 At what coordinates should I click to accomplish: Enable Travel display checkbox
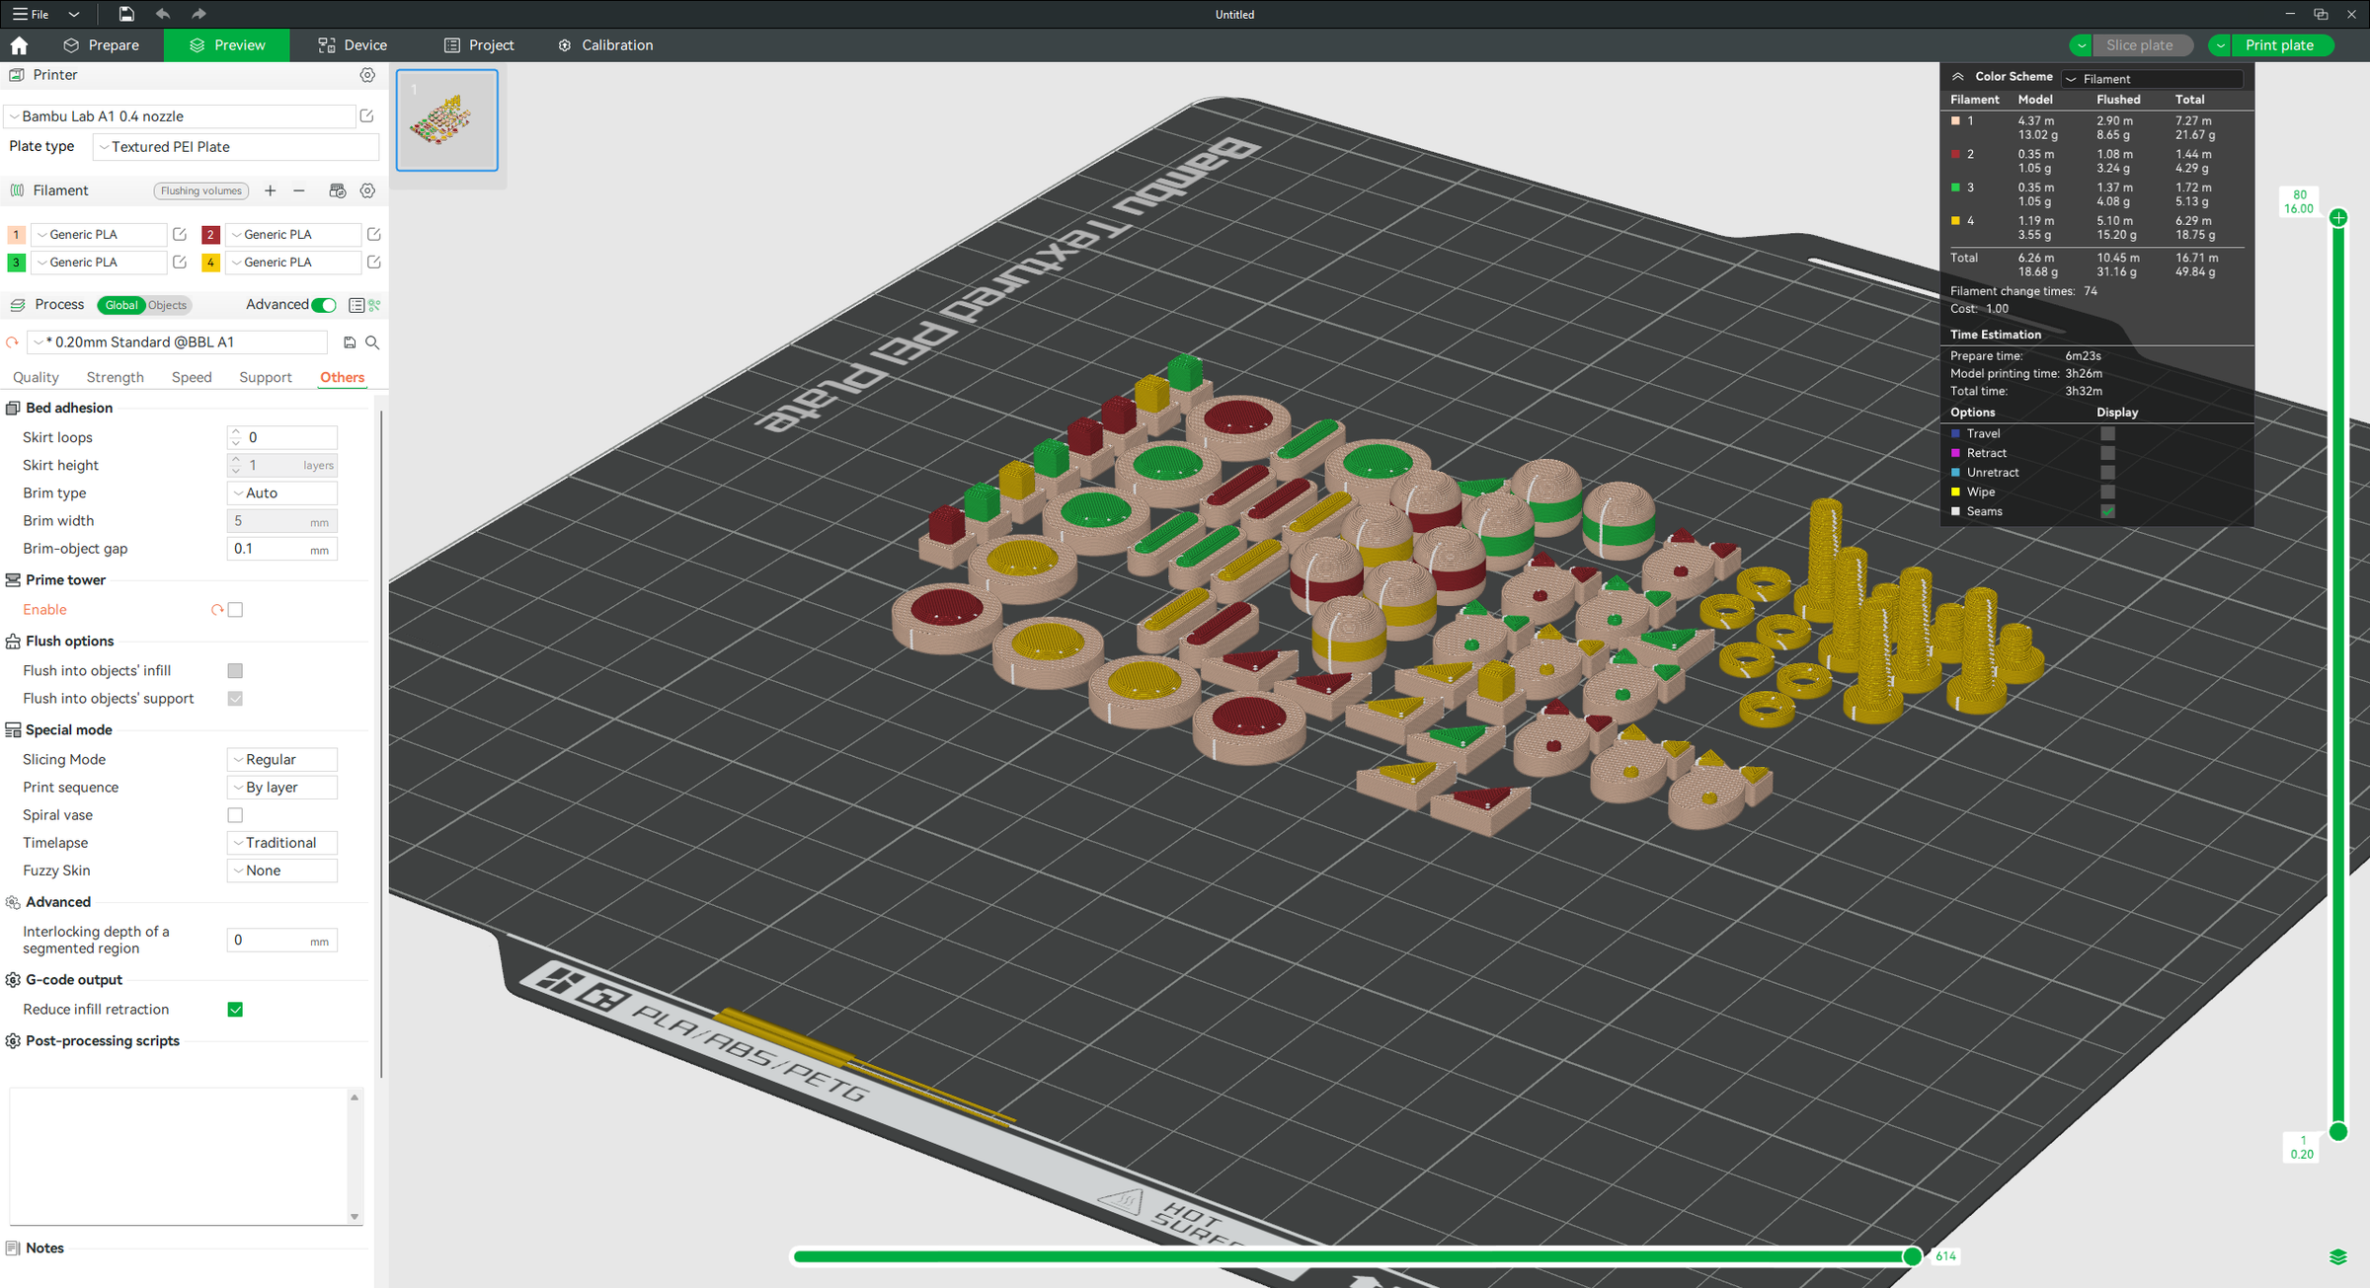pos(2107,433)
